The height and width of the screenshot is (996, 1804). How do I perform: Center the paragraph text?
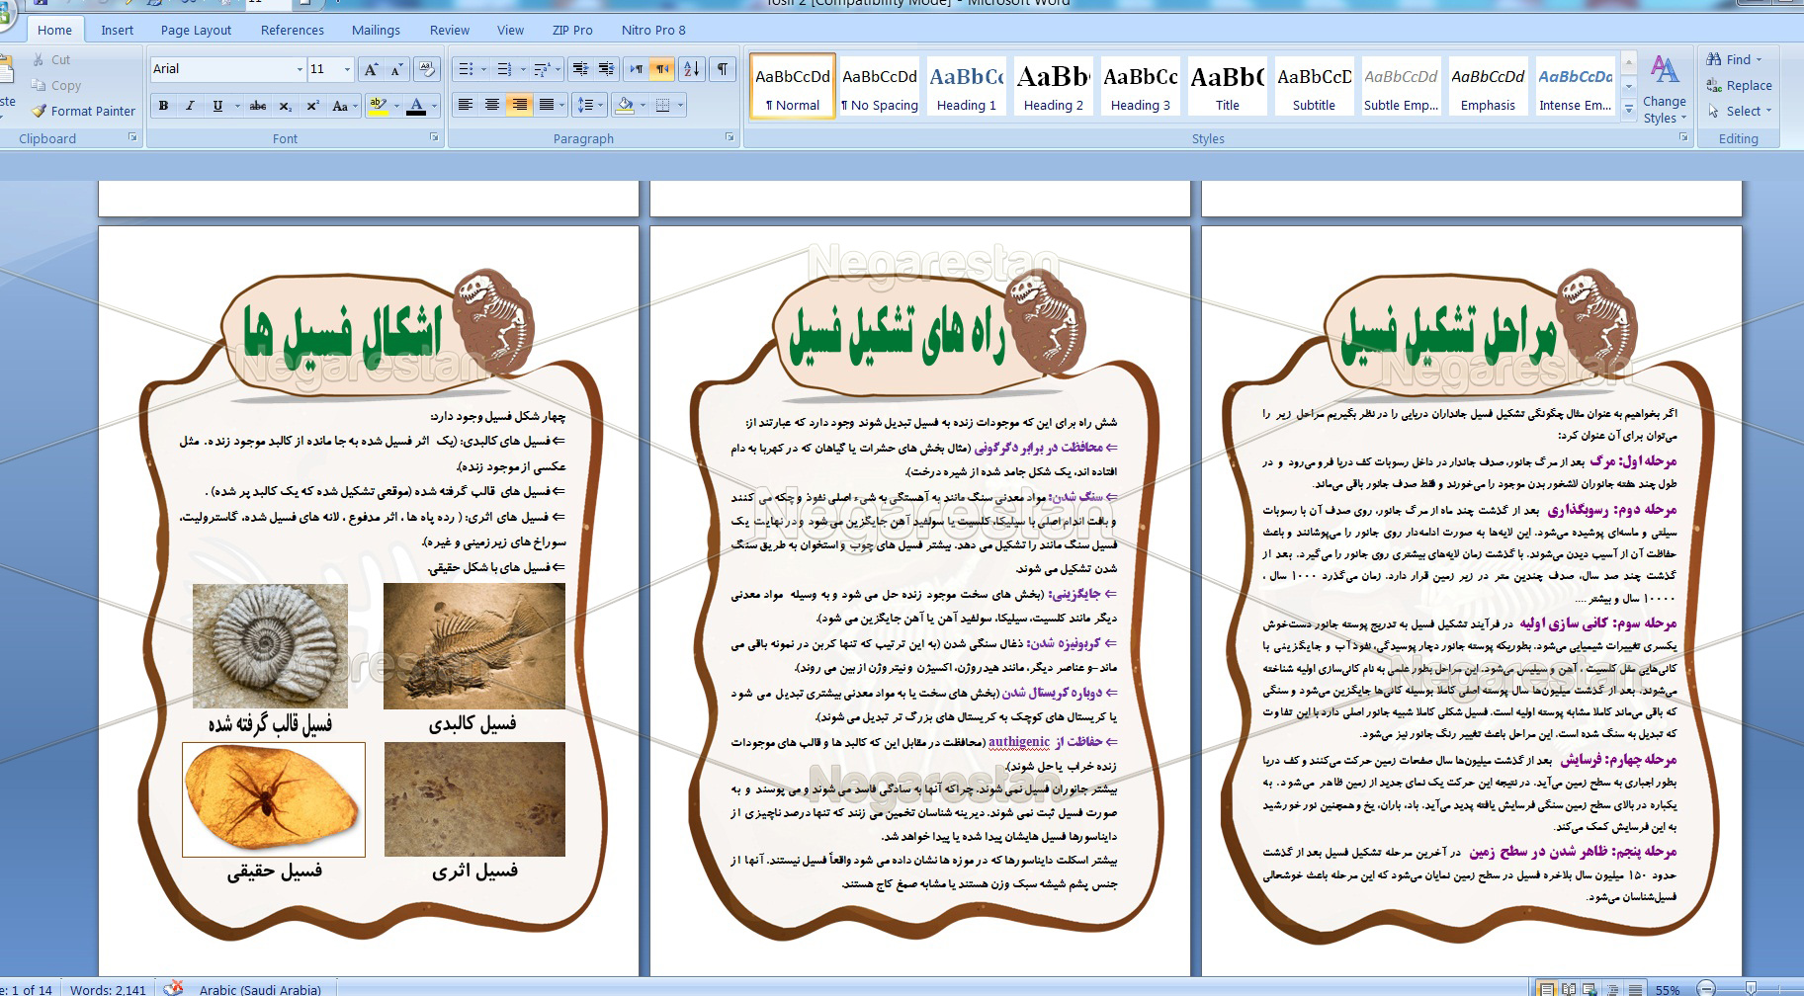click(491, 105)
